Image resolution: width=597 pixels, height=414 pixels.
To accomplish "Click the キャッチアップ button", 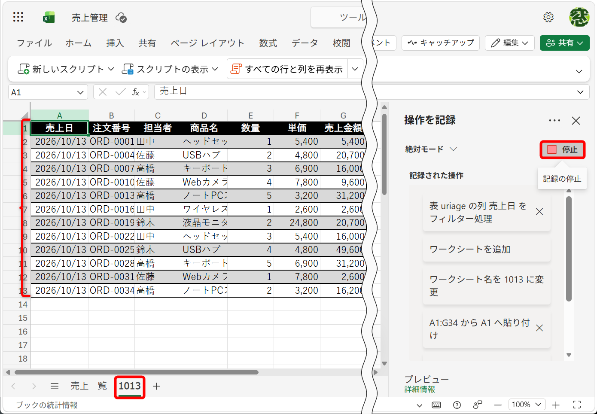I will tap(441, 43).
